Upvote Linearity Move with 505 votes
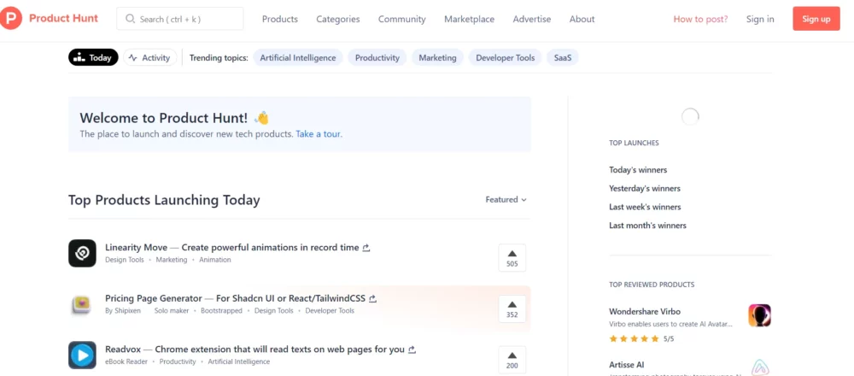This screenshot has width=854, height=376. (512, 258)
